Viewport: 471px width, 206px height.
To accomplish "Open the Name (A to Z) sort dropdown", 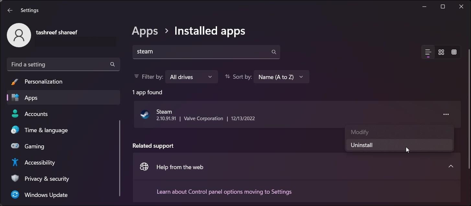I will click(281, 77).
